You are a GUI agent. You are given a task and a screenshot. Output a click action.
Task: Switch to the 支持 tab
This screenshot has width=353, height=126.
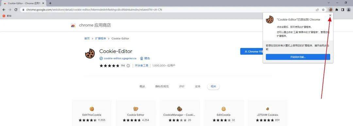[x=197, y=87]
